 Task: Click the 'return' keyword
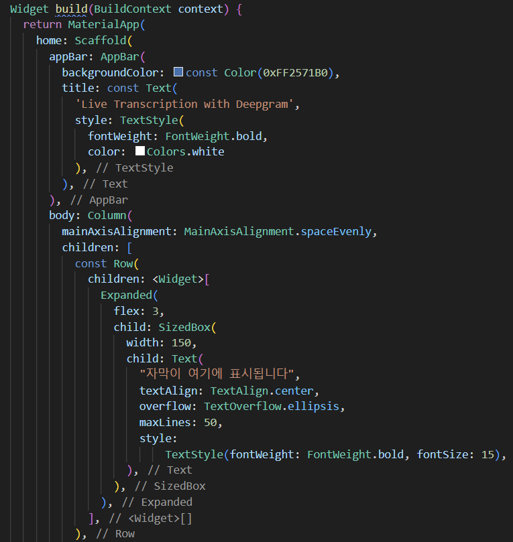[42, 25]
